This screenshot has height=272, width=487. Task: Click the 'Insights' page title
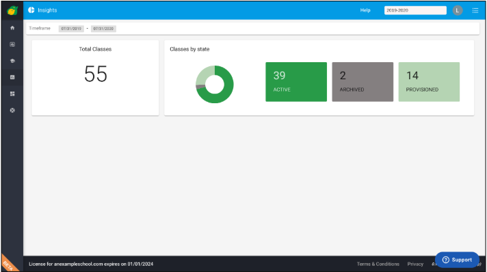point(47,10)
